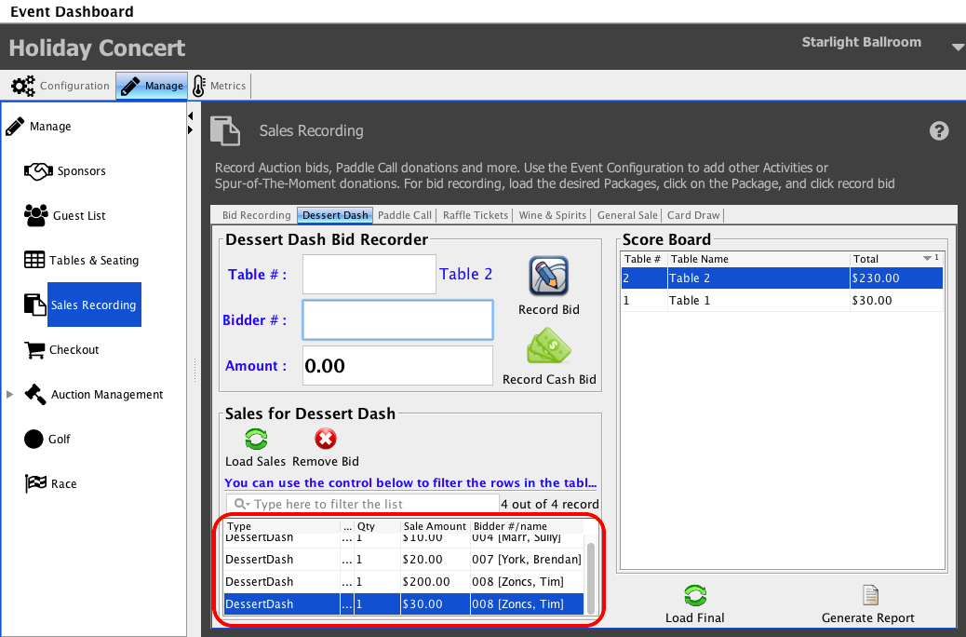The width and height of the screenshot is (966, 637).
Task: Switch to the Bid Recording tab
Action: coord(256,215)
